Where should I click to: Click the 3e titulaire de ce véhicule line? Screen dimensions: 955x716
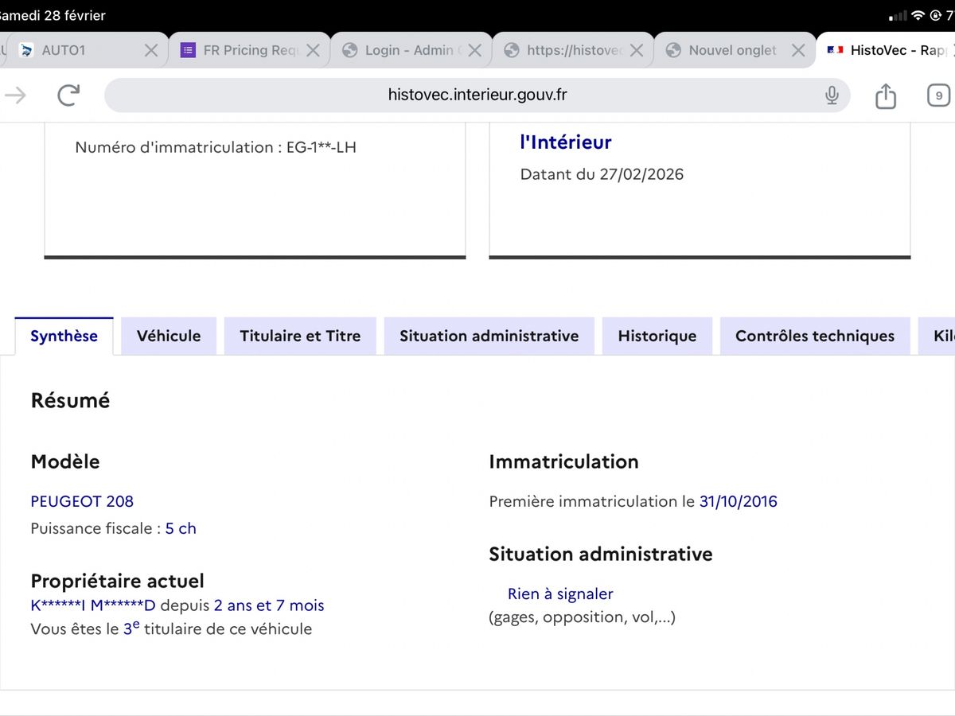[171, 628]
